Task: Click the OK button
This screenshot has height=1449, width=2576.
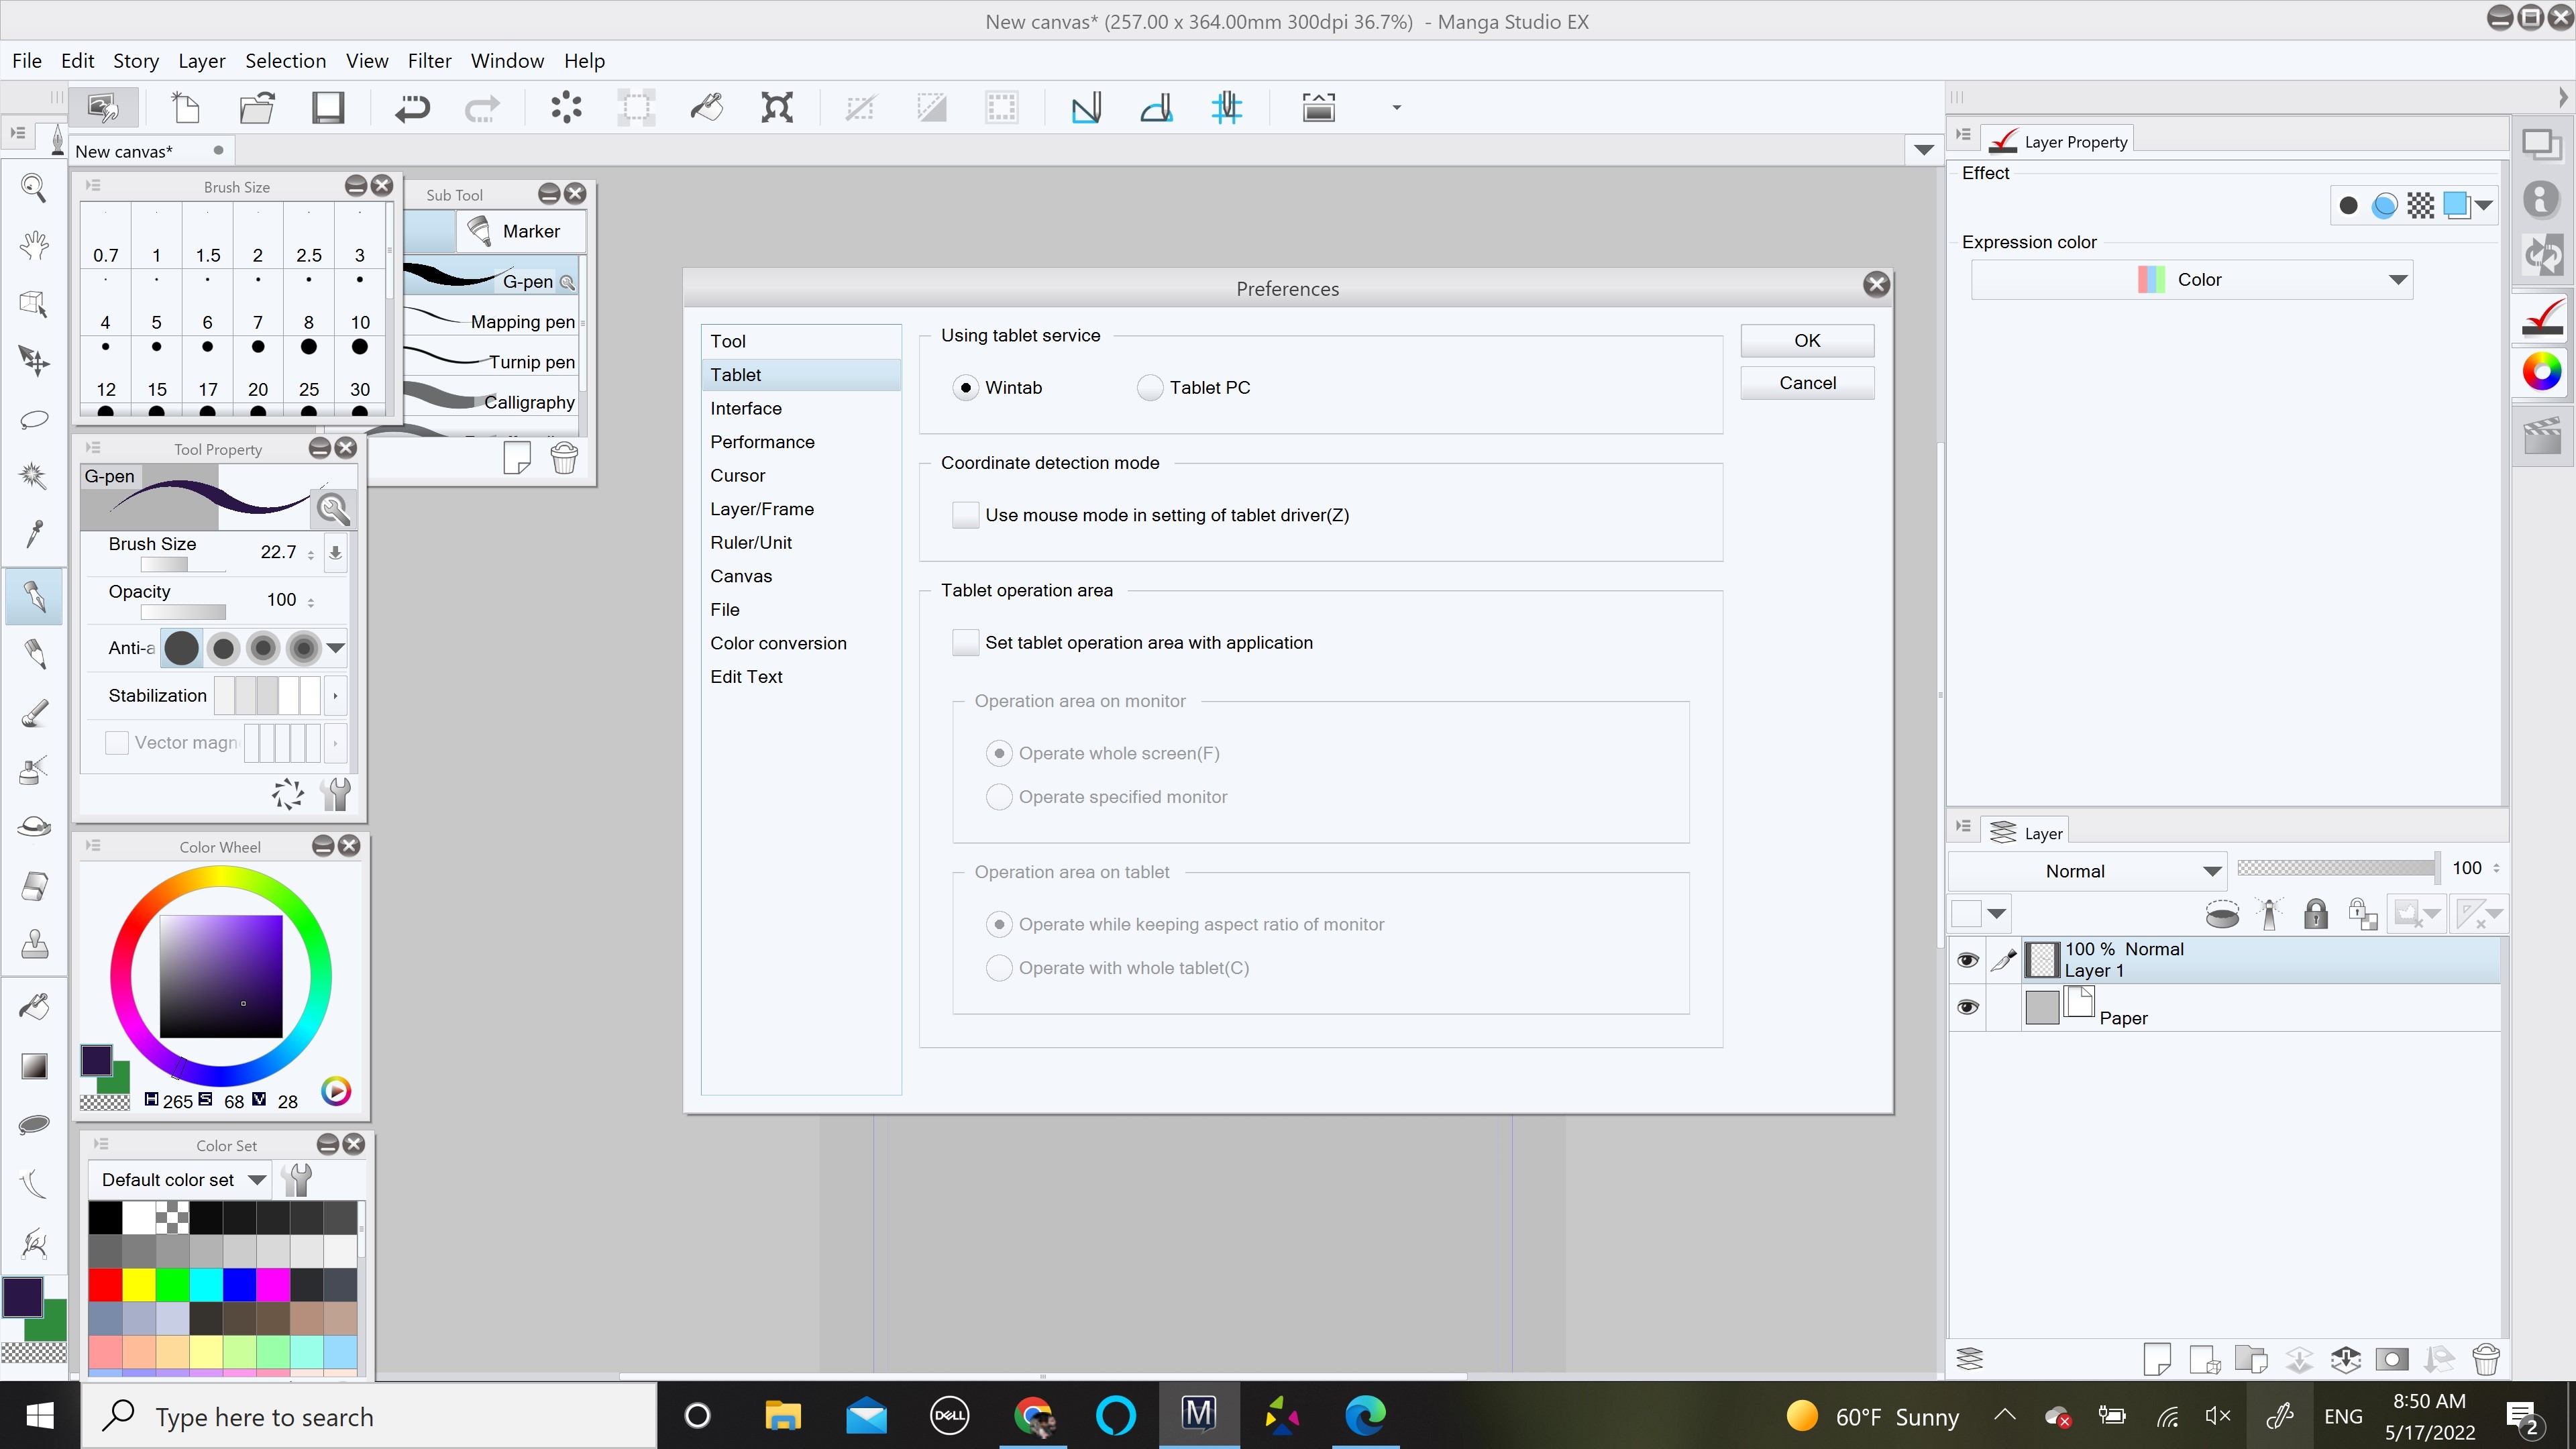Action: [x=1806, y=341]
